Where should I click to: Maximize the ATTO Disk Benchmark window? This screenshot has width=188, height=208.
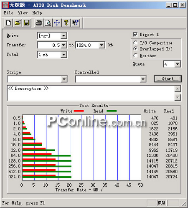coord(175,5)
